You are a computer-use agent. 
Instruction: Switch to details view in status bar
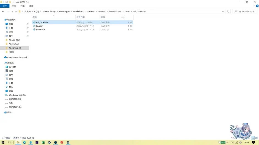[252, 138]
